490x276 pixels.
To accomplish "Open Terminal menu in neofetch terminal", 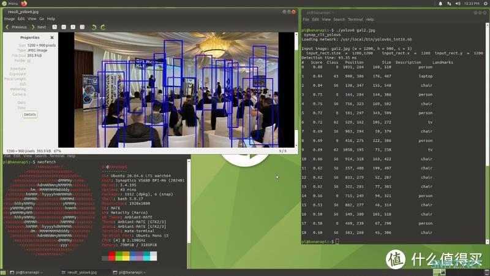I will pos(56,156).
